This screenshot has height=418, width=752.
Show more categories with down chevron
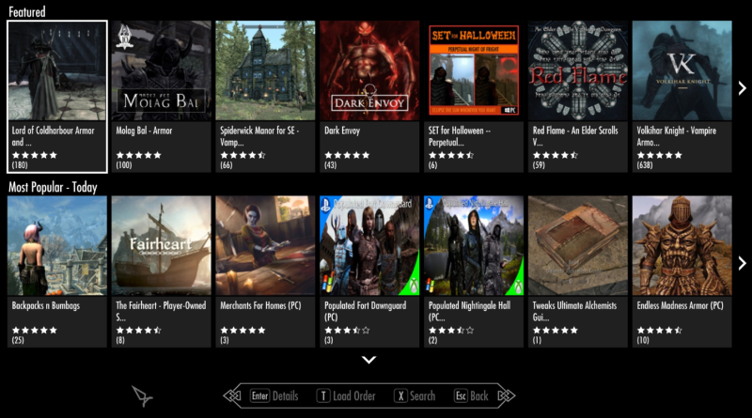(x=368, y=360)
